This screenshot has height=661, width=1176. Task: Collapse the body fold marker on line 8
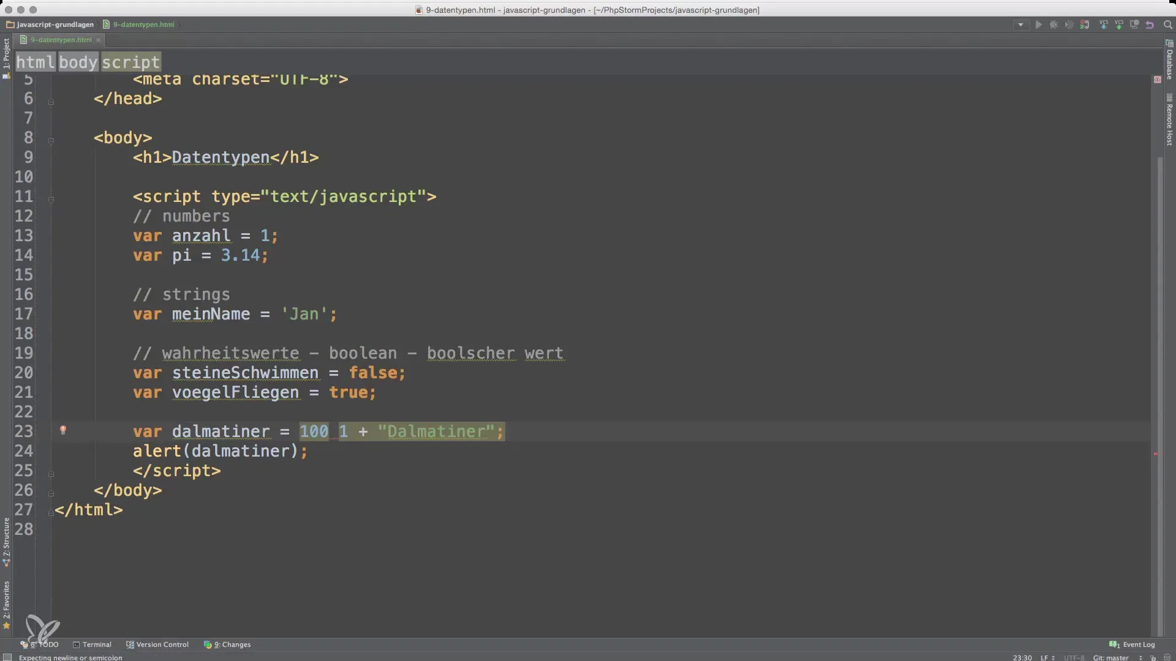coord(51,141)
